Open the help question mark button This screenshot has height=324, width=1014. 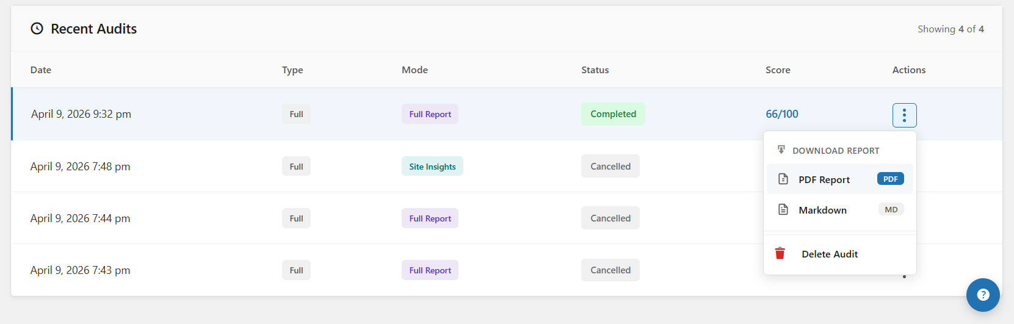click(x=983, y=295)
